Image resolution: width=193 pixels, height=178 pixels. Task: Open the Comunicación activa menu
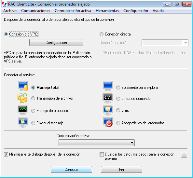(x=73, y=11)
